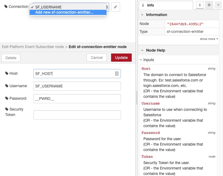Click the Token help property name
This screenshot has width=223, height=176.
(147, 157)
